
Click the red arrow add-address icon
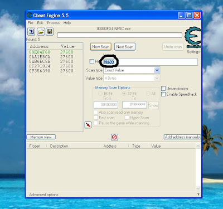pos(88,125)
